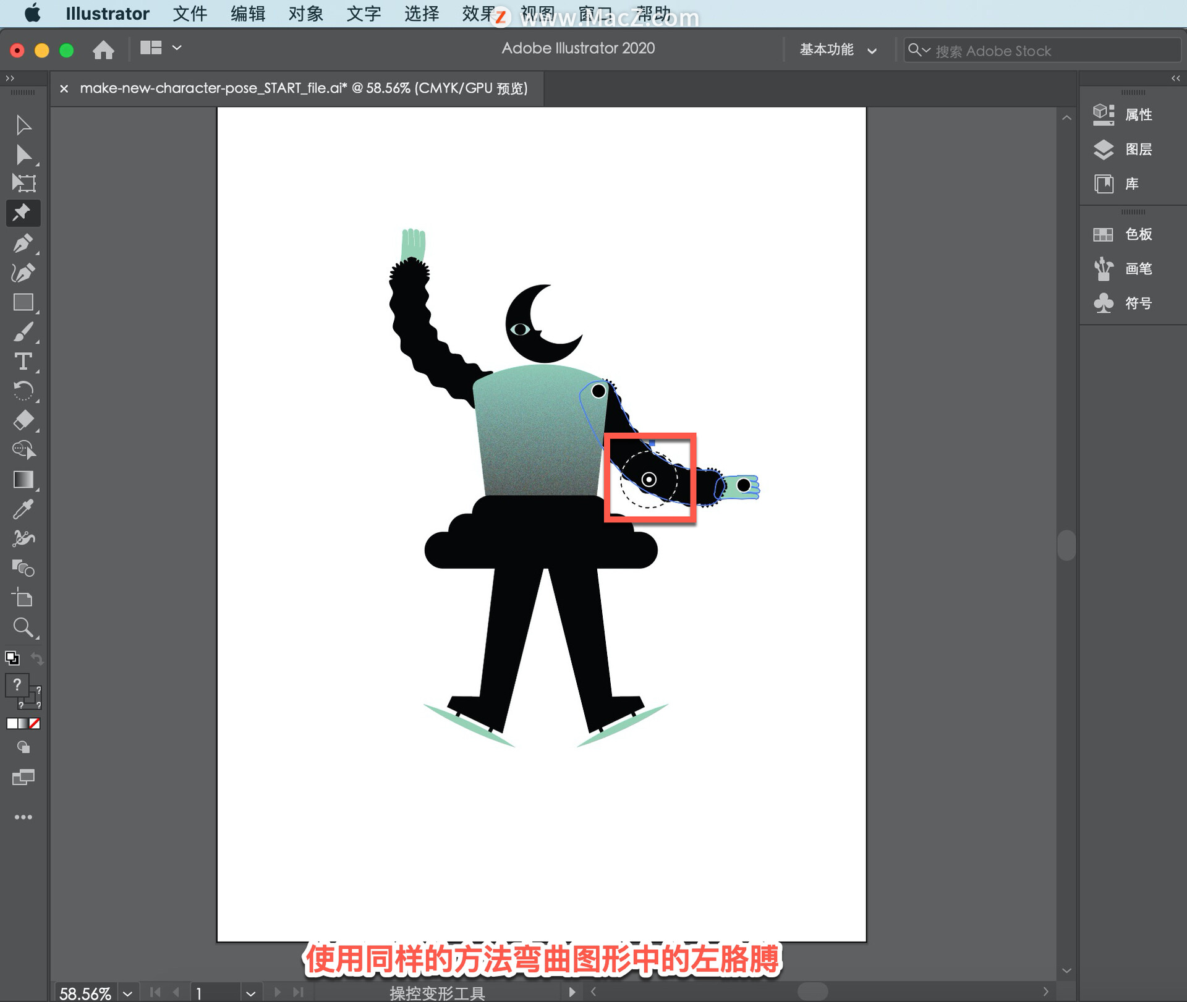The image size is (1187, 1002).
Task: Open status bar display options arrow
Action: pos(572,992)
